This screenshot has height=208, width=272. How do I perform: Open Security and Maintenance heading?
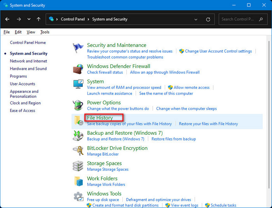pyautogui.click(x=117, y=45)
